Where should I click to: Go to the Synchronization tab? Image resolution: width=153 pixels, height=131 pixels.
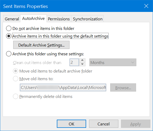[x=87, y=19]
